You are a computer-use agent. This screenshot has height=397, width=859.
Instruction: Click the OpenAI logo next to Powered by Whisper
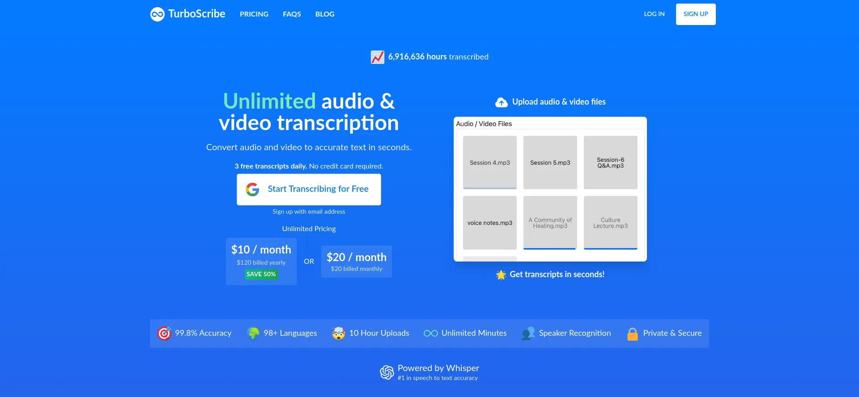pyautogui.click(x=387, y=372)
